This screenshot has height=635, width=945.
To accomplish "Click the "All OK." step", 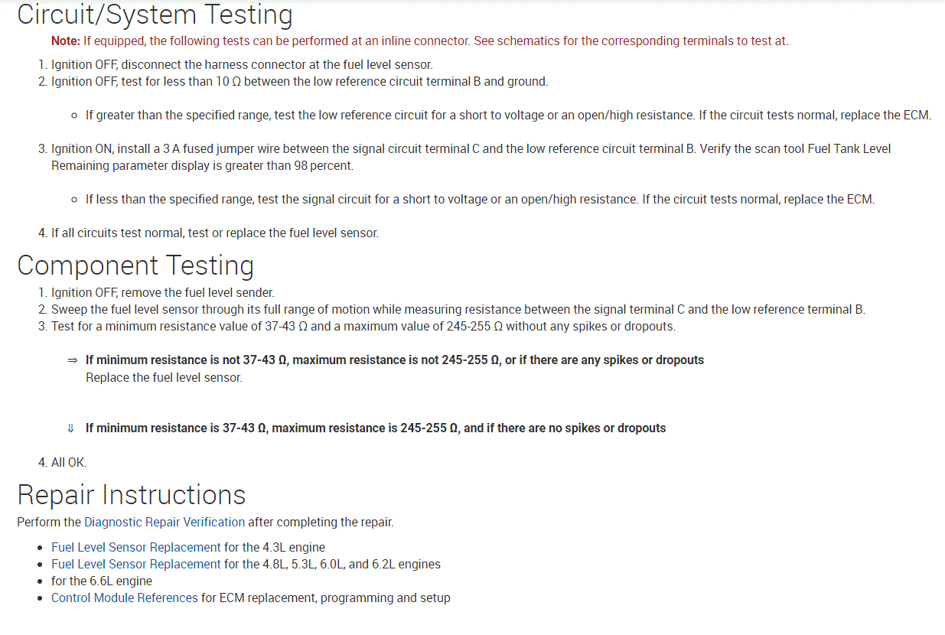I will click(x=69, y=463).
